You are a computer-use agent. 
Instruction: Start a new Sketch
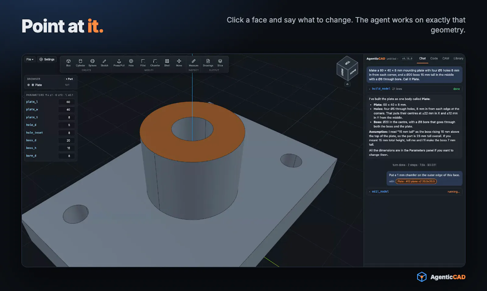[104, 63]
